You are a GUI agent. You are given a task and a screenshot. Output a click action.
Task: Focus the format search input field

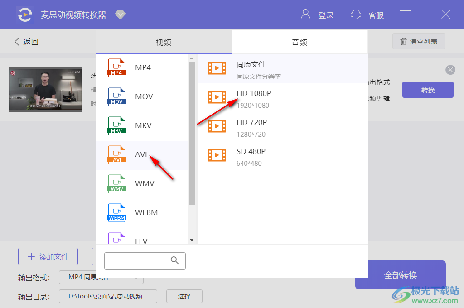pyautogui.click(x=145, y=260)
